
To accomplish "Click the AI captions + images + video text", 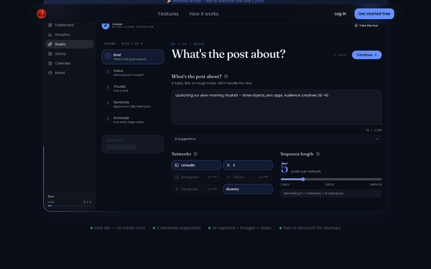I will pyautogui.click(x=242, y=228).
